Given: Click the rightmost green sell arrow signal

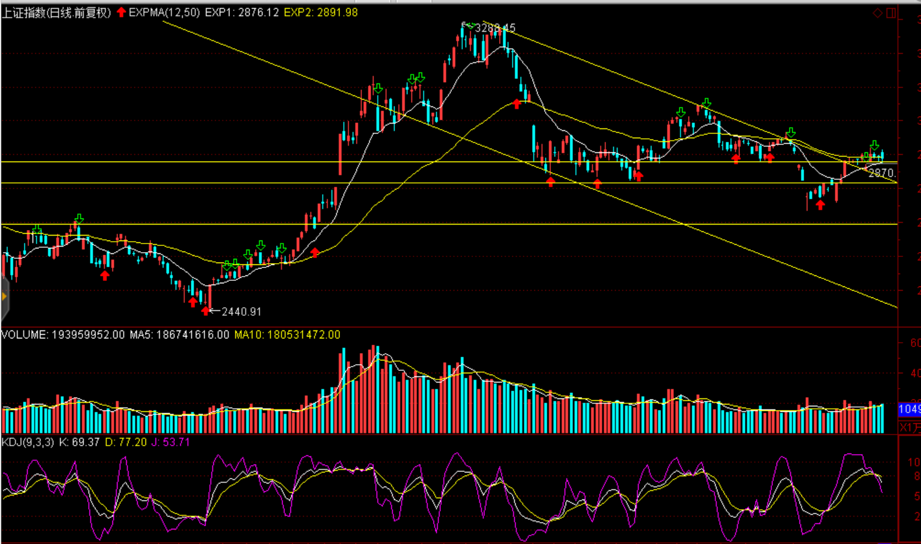Looking at the screenshot, I should pyautogui.click(x=875, y=146).
